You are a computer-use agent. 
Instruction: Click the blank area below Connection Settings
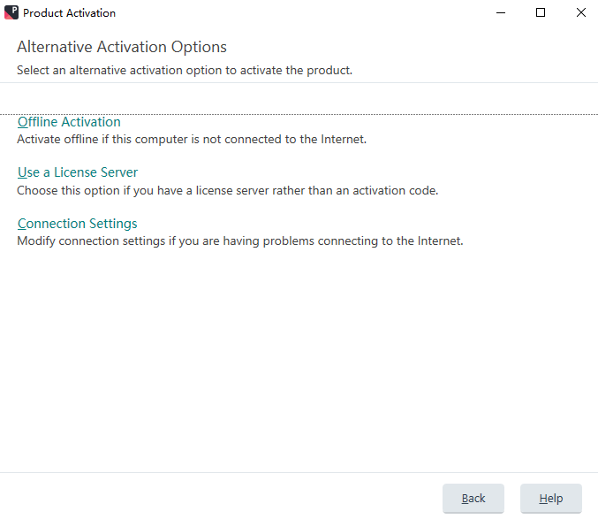[x=299, y=359]
